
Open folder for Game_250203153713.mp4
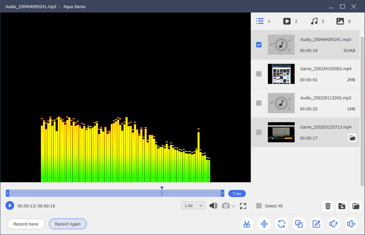(352, 138)
